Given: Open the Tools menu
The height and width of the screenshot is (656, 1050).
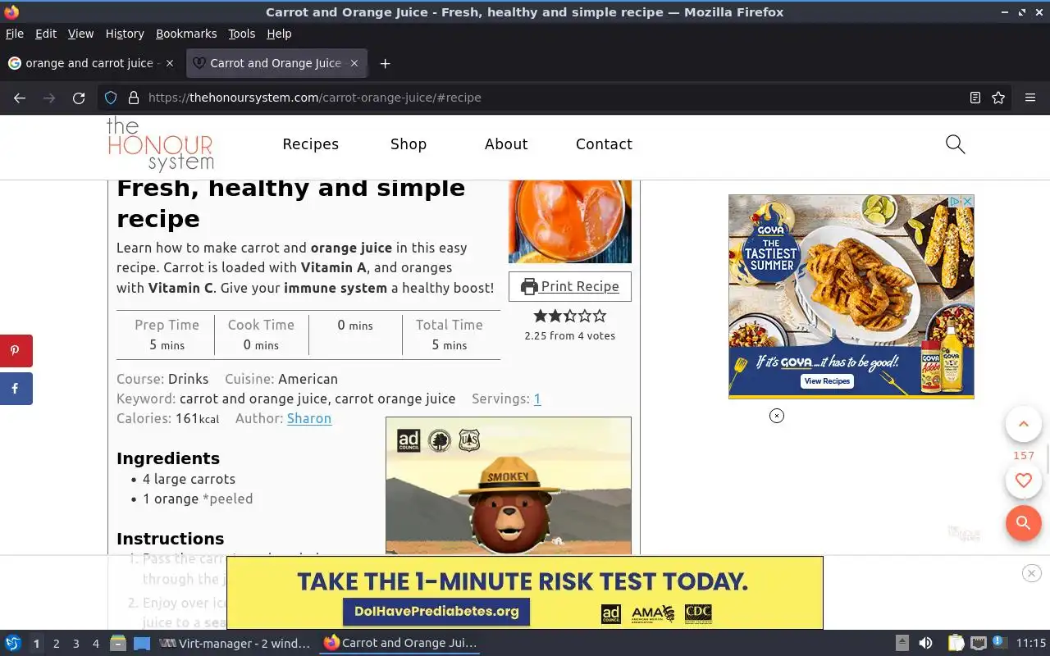Looking at the screenshot, I should (x=242, y=34).
